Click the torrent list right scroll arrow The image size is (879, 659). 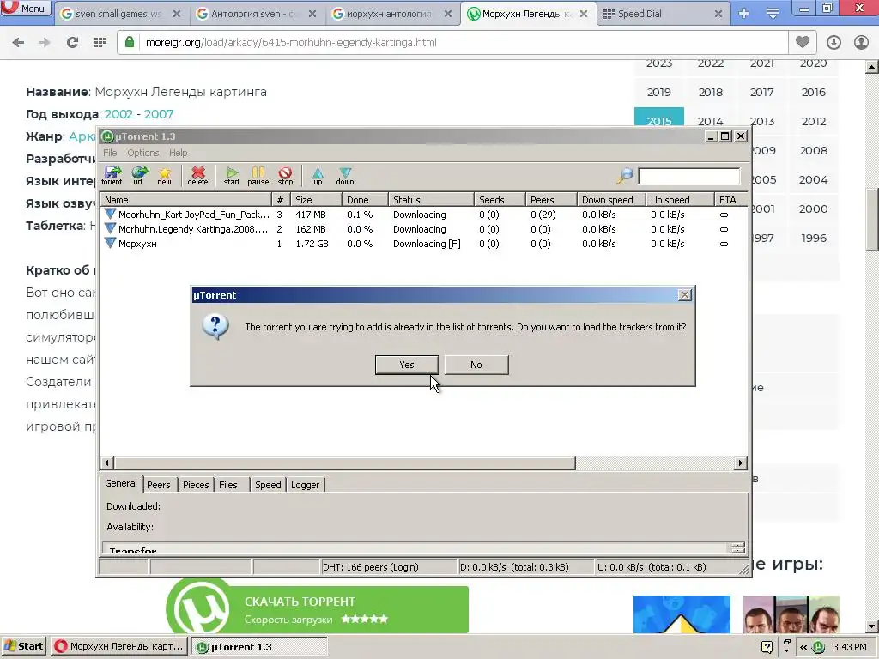point(741,463)
